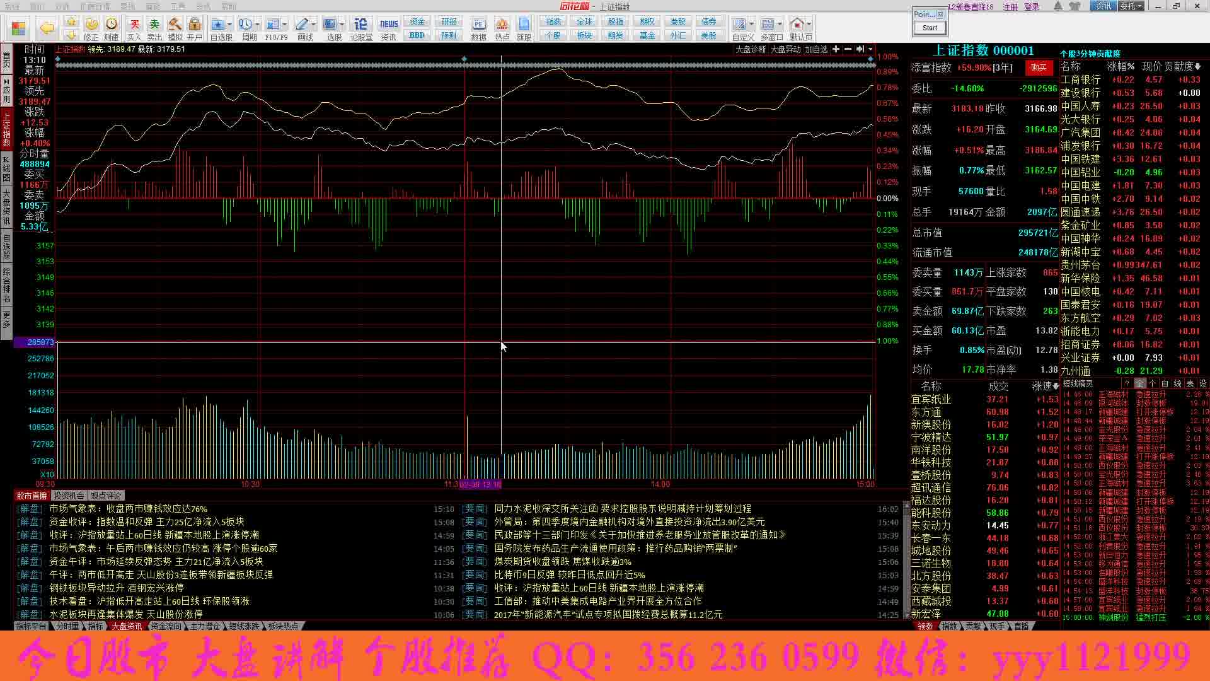Toggle the 表 view in 短线精灵
This screenshot has width=1210, height=681.
click(x=1190, y=383)
